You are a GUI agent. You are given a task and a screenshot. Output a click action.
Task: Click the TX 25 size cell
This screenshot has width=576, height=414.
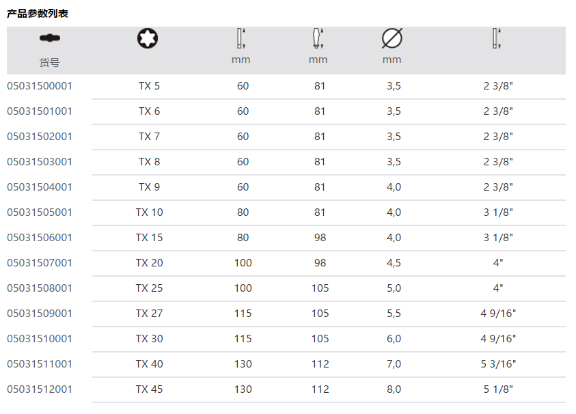coord(149,288)
